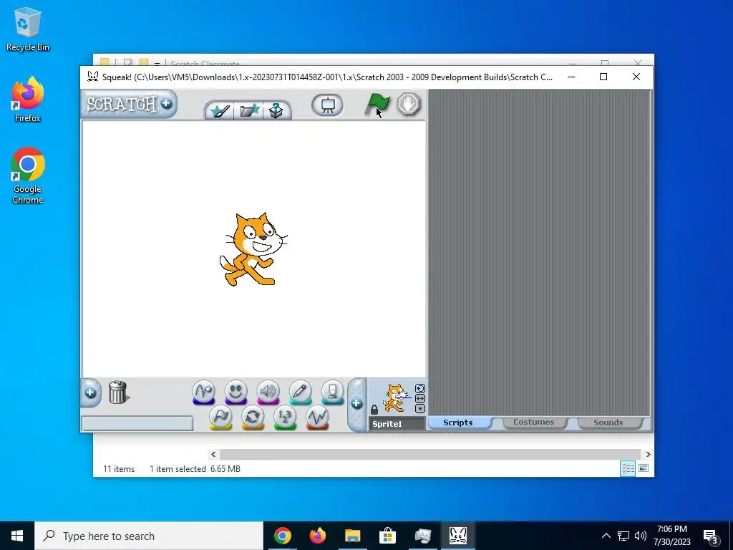Select the left-right flip style for Sprite1
The height and width of the screenshot is (550, 733).
tap(419, 398)
